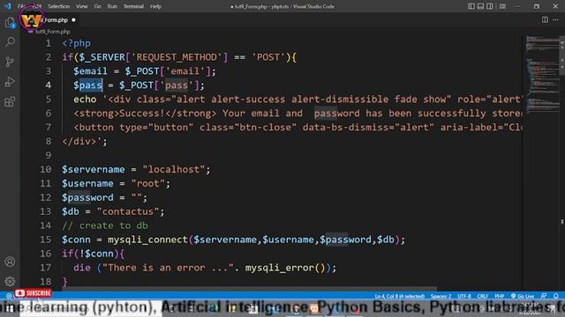
Task: Open the notifications bell
Action: click(556, 296)
